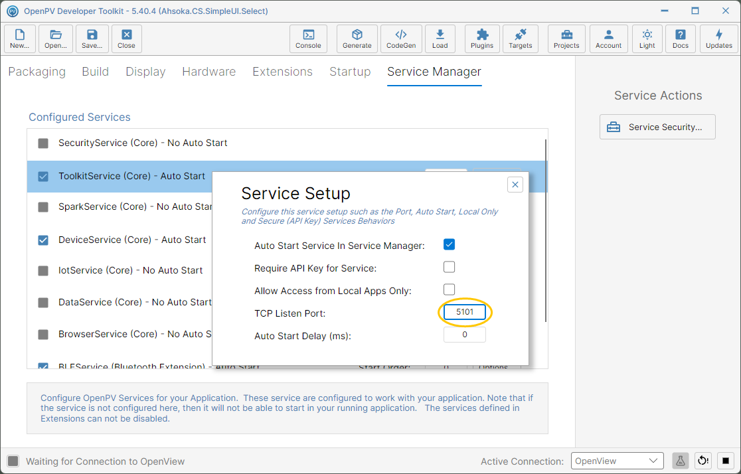Click the flask icon in the status bar

680,461
